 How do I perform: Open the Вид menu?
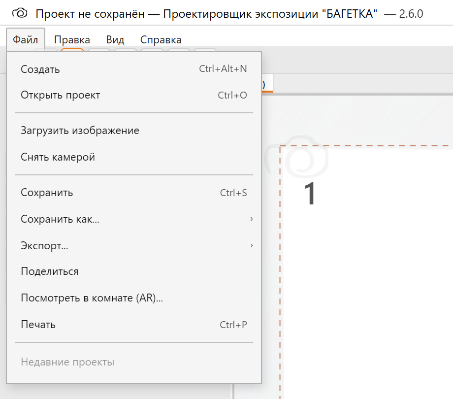click(x=115, y=39)
